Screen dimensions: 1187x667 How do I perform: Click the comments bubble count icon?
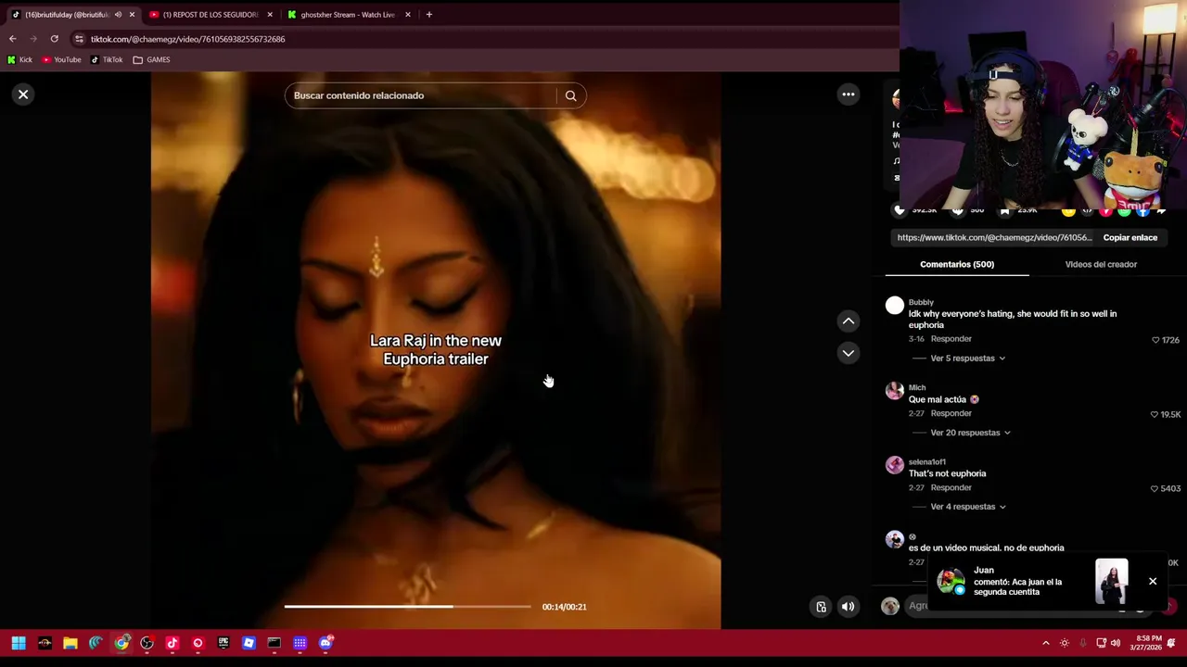click(958, 210)
